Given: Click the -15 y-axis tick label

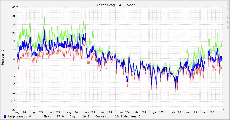Looking at the screenshot, I should [13, 102].
